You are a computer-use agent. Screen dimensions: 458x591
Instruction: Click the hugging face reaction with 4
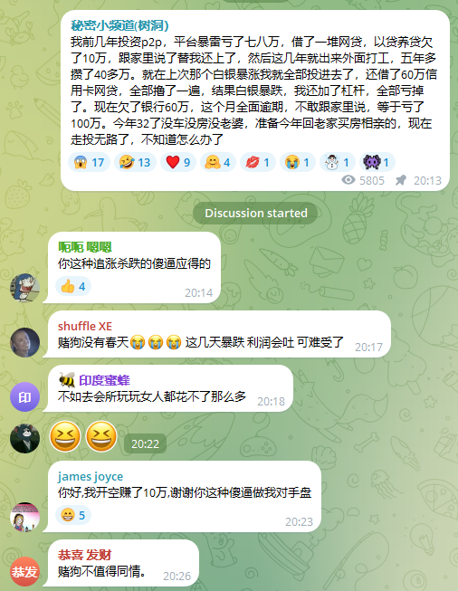coord(218,162)
